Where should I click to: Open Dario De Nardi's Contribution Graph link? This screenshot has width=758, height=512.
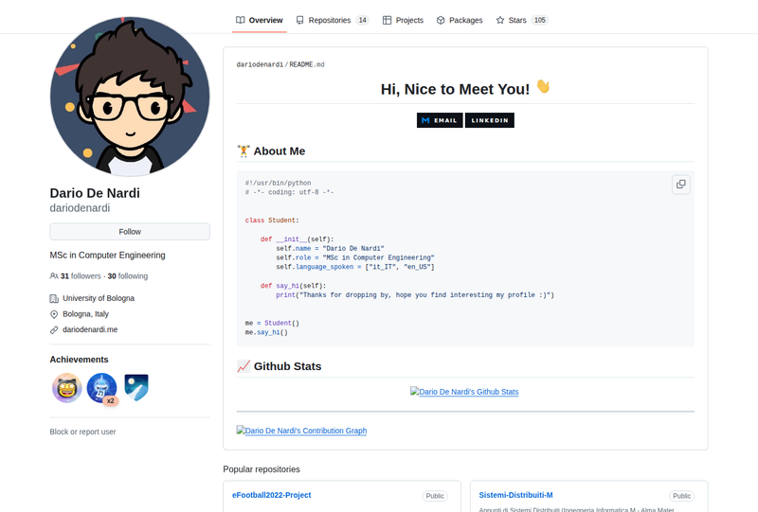pos(301,431)
